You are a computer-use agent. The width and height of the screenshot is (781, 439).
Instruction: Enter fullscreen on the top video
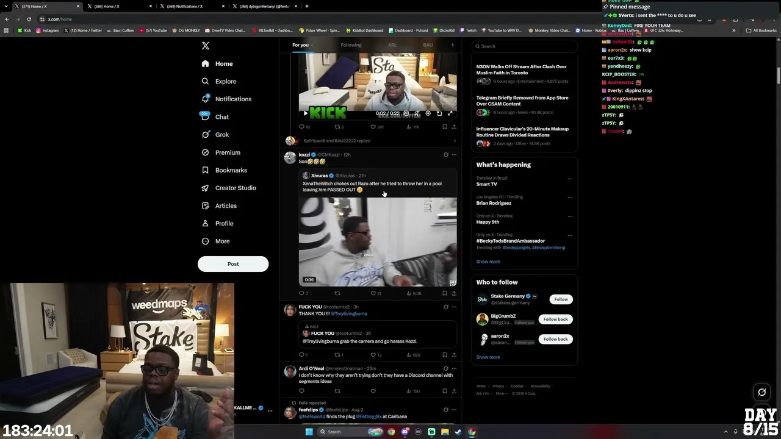tap(450, 113)
